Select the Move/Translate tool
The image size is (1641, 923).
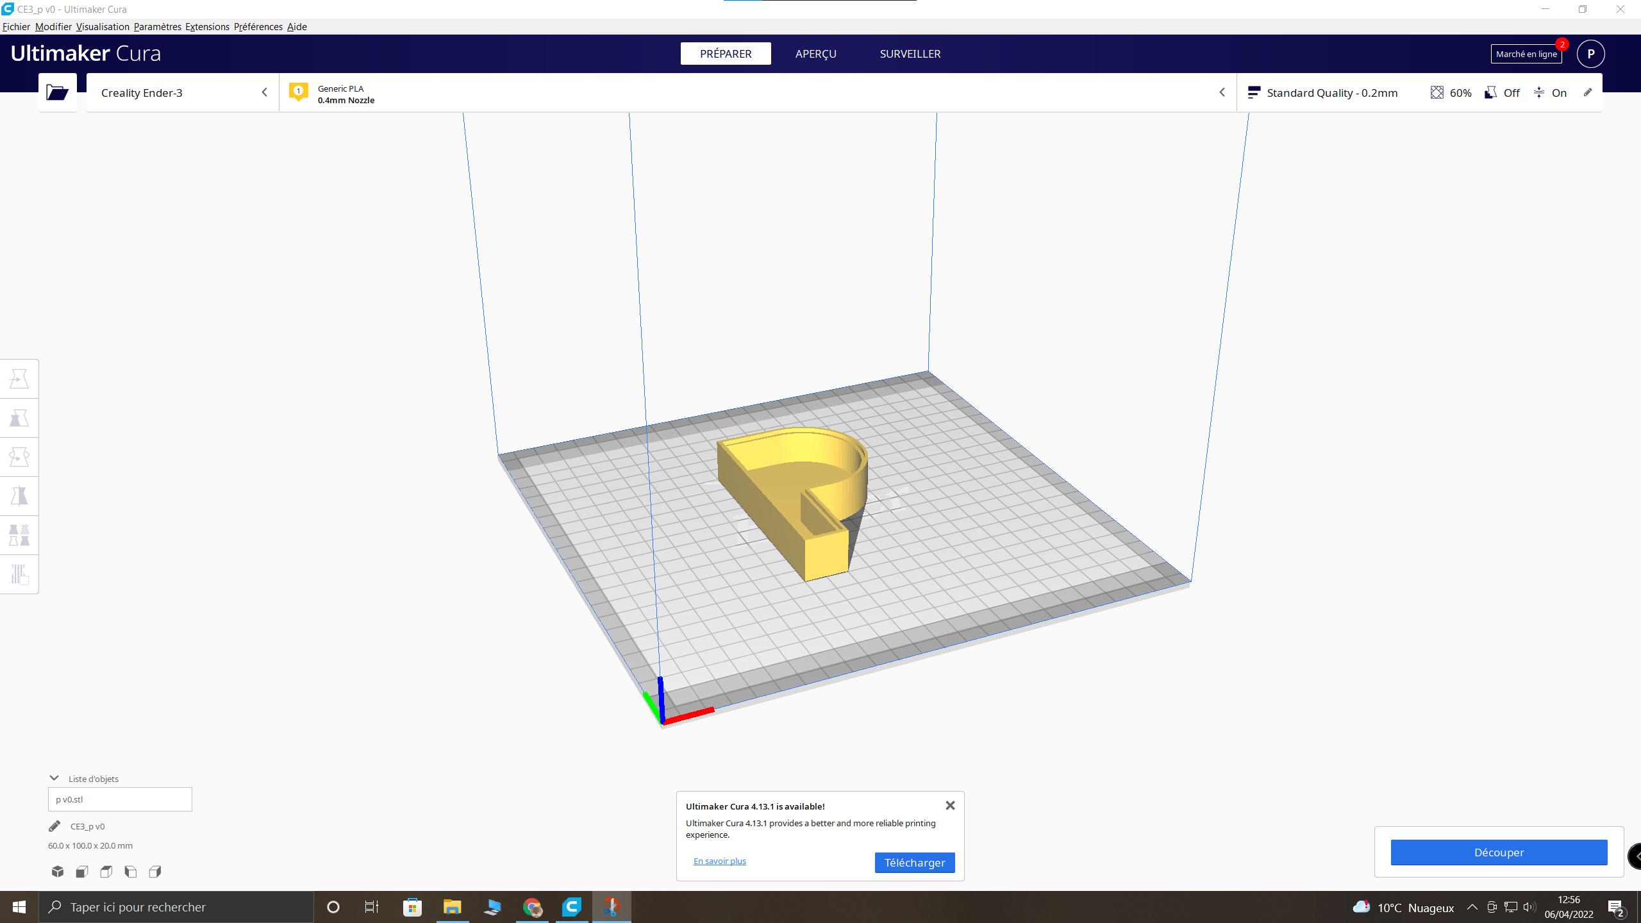19,379
